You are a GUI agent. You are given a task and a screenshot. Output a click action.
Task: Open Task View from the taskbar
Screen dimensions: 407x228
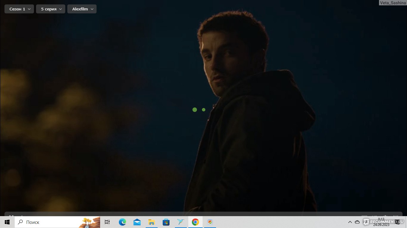click(107, 222)
